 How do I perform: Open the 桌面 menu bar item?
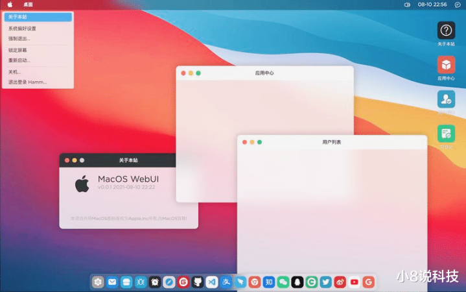(x=29, y=5)
